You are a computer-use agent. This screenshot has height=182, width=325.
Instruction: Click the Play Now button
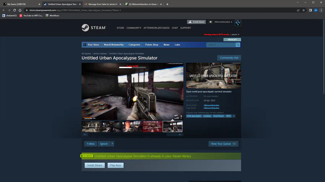[116, 165]
